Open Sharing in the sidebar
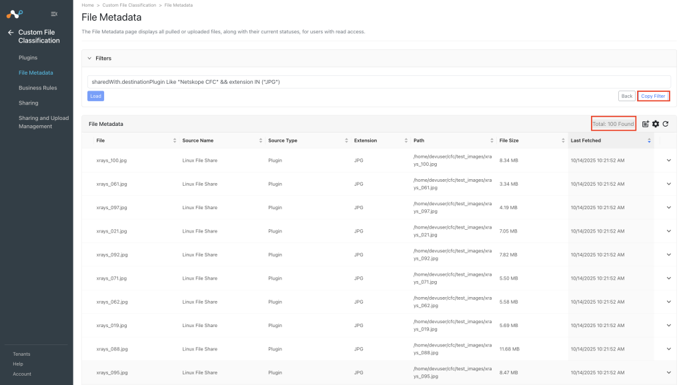This screenshot has height=385, width=683. (28, 103)
